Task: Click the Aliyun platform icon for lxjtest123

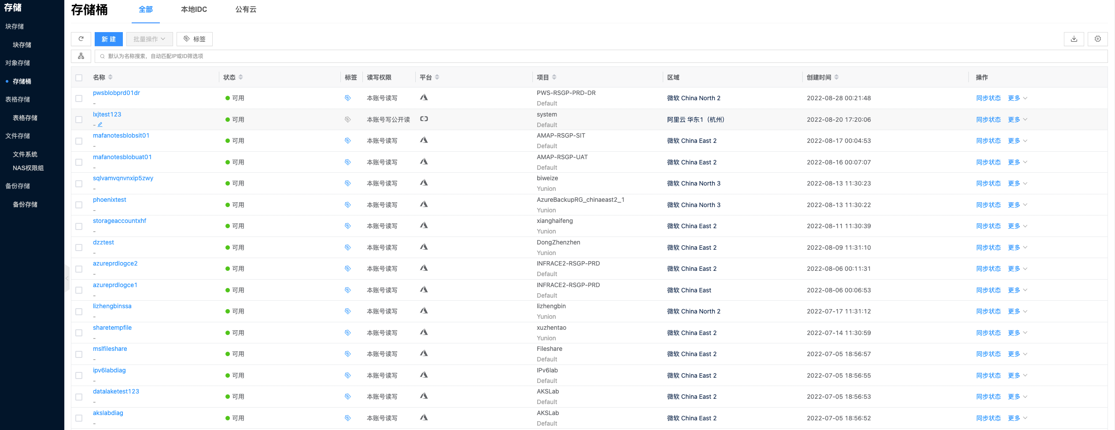Action: point(424,119)
